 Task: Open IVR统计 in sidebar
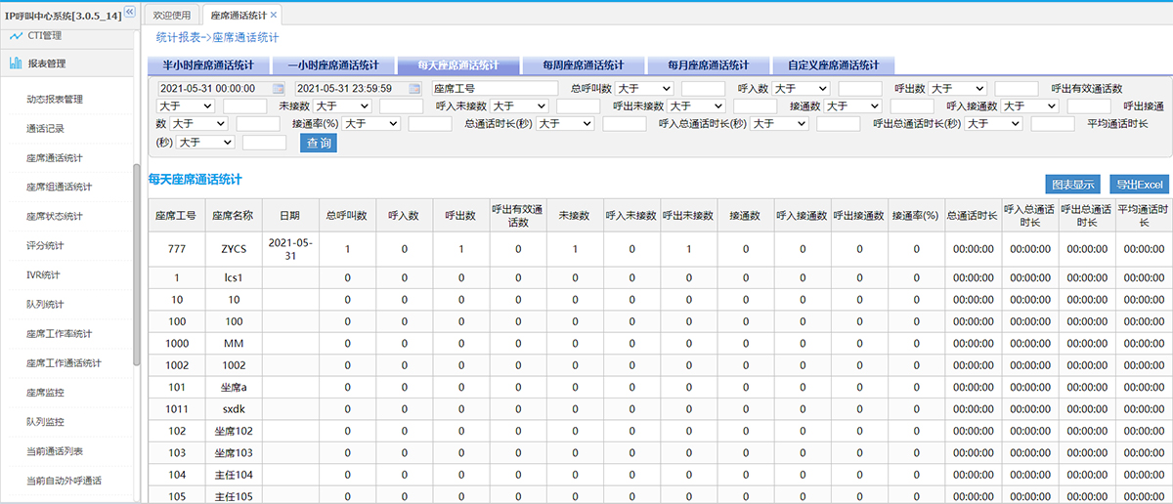pos(43,274)
